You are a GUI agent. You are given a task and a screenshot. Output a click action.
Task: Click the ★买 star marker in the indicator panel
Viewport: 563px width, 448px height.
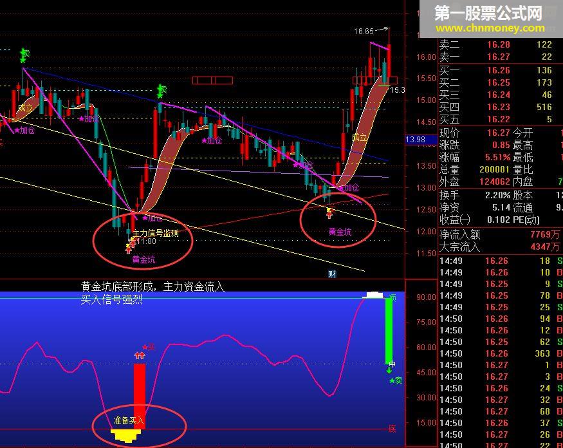pyautogui.click(x=149, y=347)
